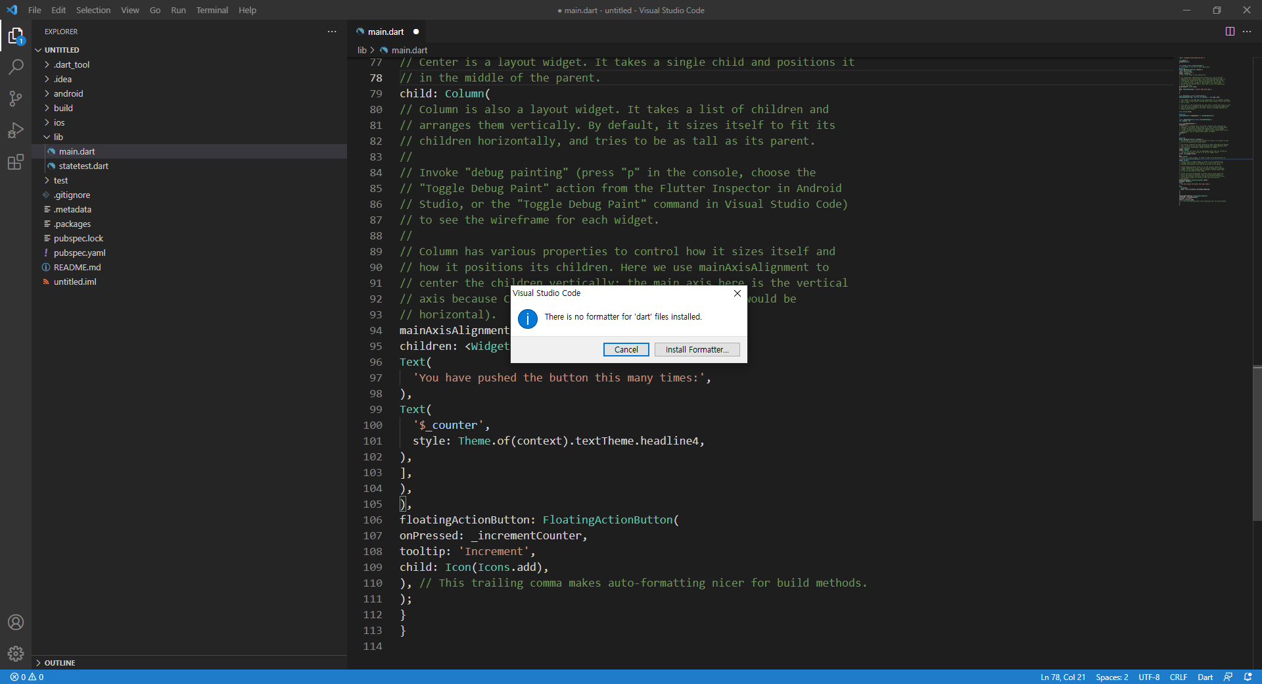The image size is (1262, 684).
Task: Show errors and warnings count
Action: 27,677
